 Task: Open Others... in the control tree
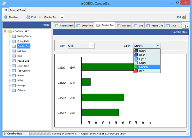[22, 90]
